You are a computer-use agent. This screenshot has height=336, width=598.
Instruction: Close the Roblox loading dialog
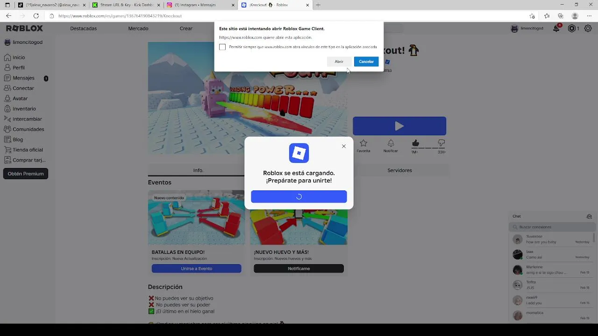coord(344,146)
